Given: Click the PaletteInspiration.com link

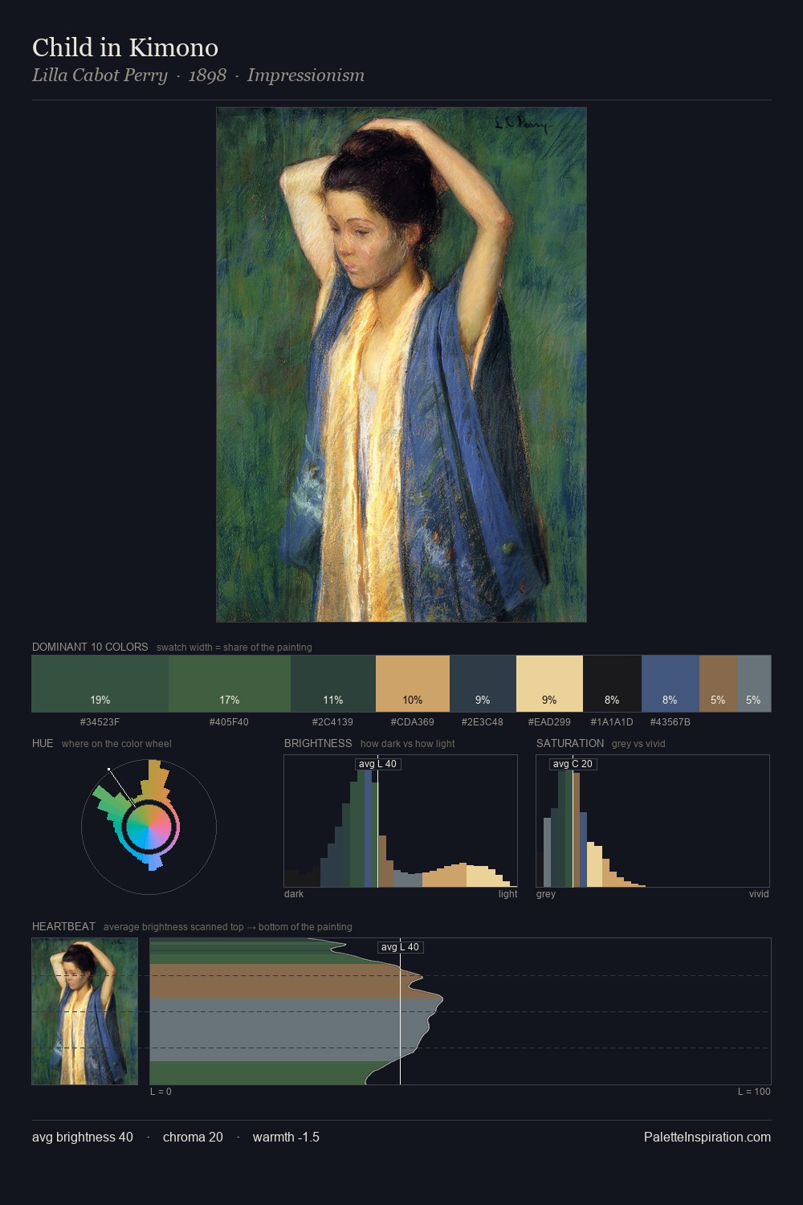Looking at the screenshot, I should pos(707,1137).
